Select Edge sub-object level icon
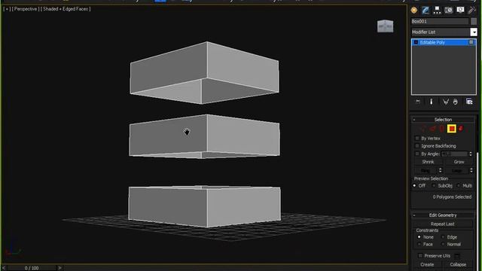The image size is (482, 271). (x=432, y=129)
